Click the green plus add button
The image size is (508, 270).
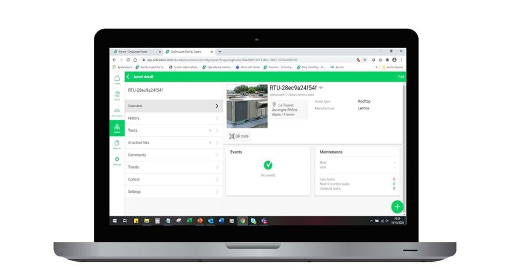point(397,207)
